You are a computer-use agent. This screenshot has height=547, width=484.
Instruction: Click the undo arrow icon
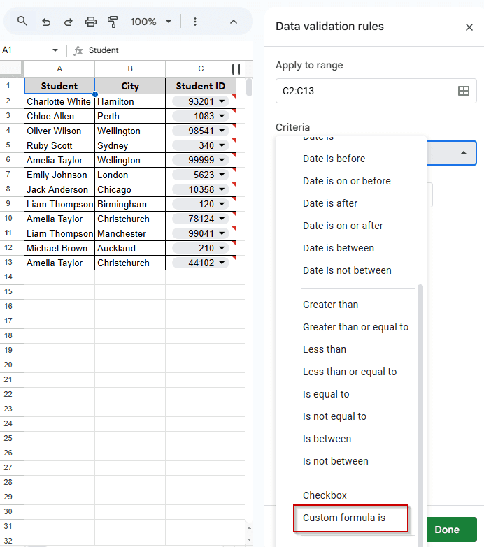tap(46, 22)
